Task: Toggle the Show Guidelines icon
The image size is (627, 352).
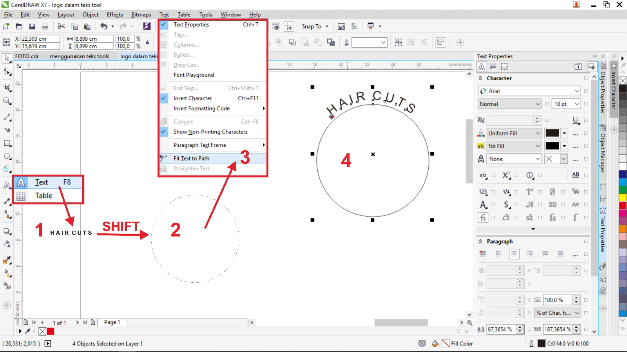Action: pos(289,26)
